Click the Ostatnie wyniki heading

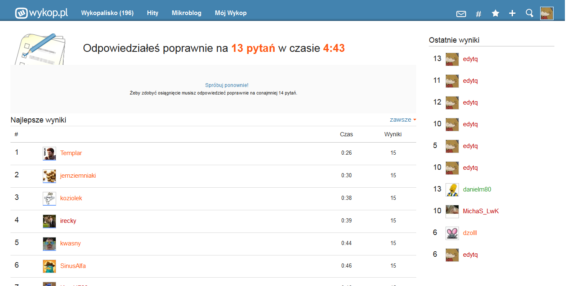click(454, 40)
